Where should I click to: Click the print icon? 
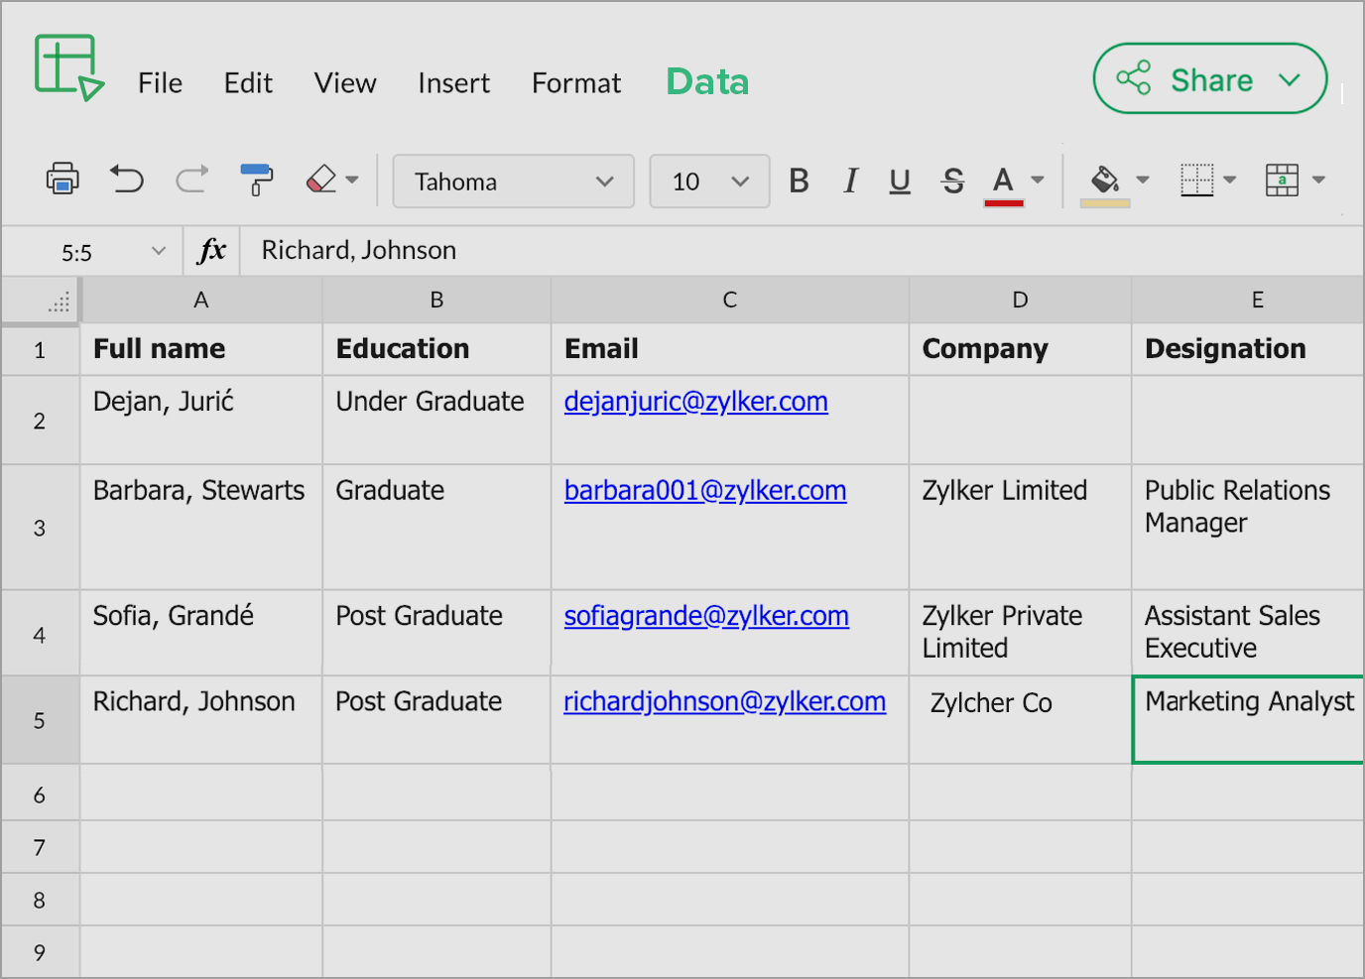[x=62, y=180]
